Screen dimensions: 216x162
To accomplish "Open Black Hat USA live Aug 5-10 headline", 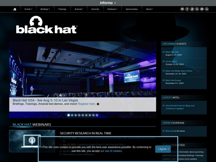I will point(45,100).
